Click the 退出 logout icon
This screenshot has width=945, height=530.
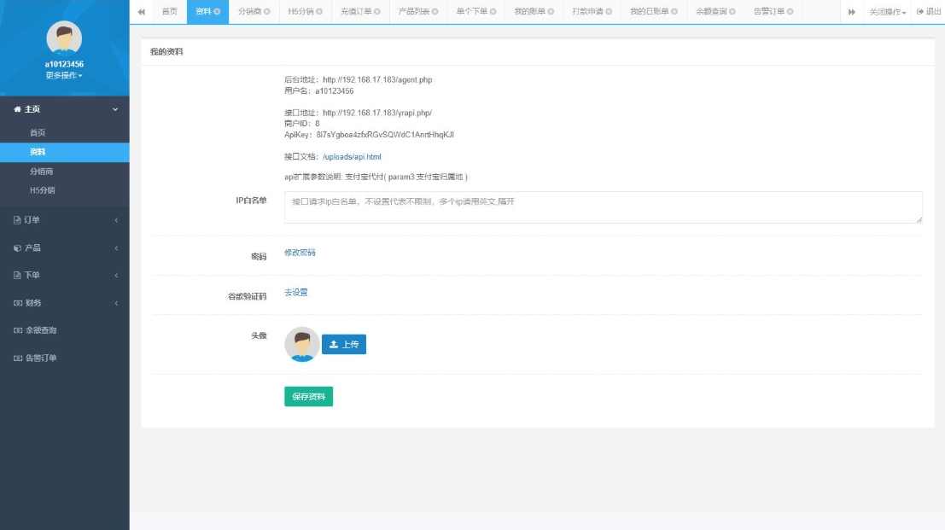point(919,12)
